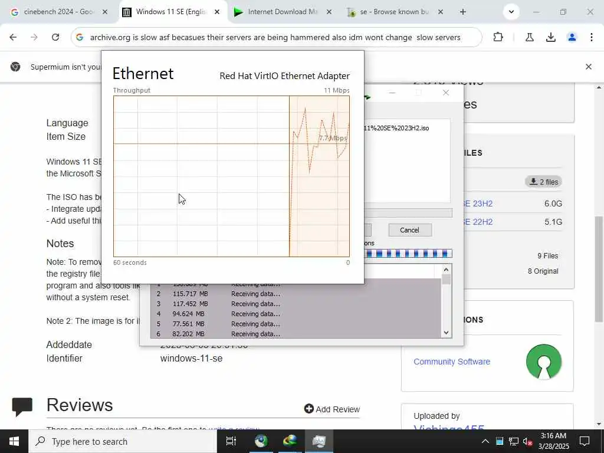Close the IDM download dialog
Viewport: 604px width, 453px height.
pyautogui.click(x=446, y=93)
